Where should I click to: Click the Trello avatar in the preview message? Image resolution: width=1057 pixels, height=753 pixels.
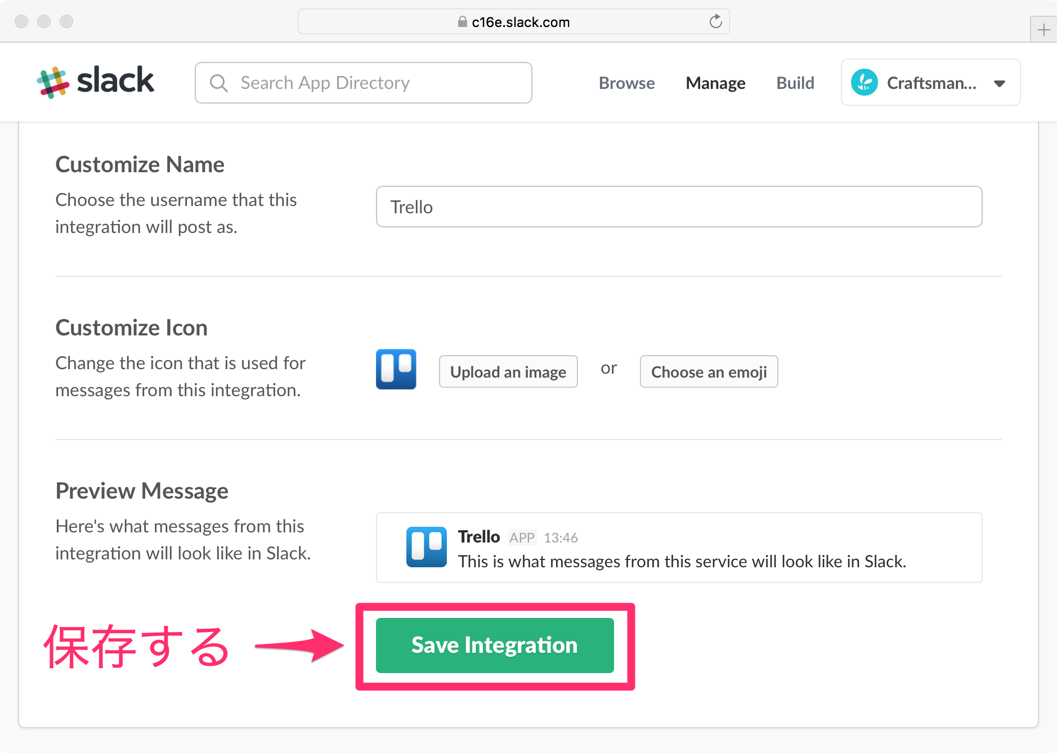(427, 547)
